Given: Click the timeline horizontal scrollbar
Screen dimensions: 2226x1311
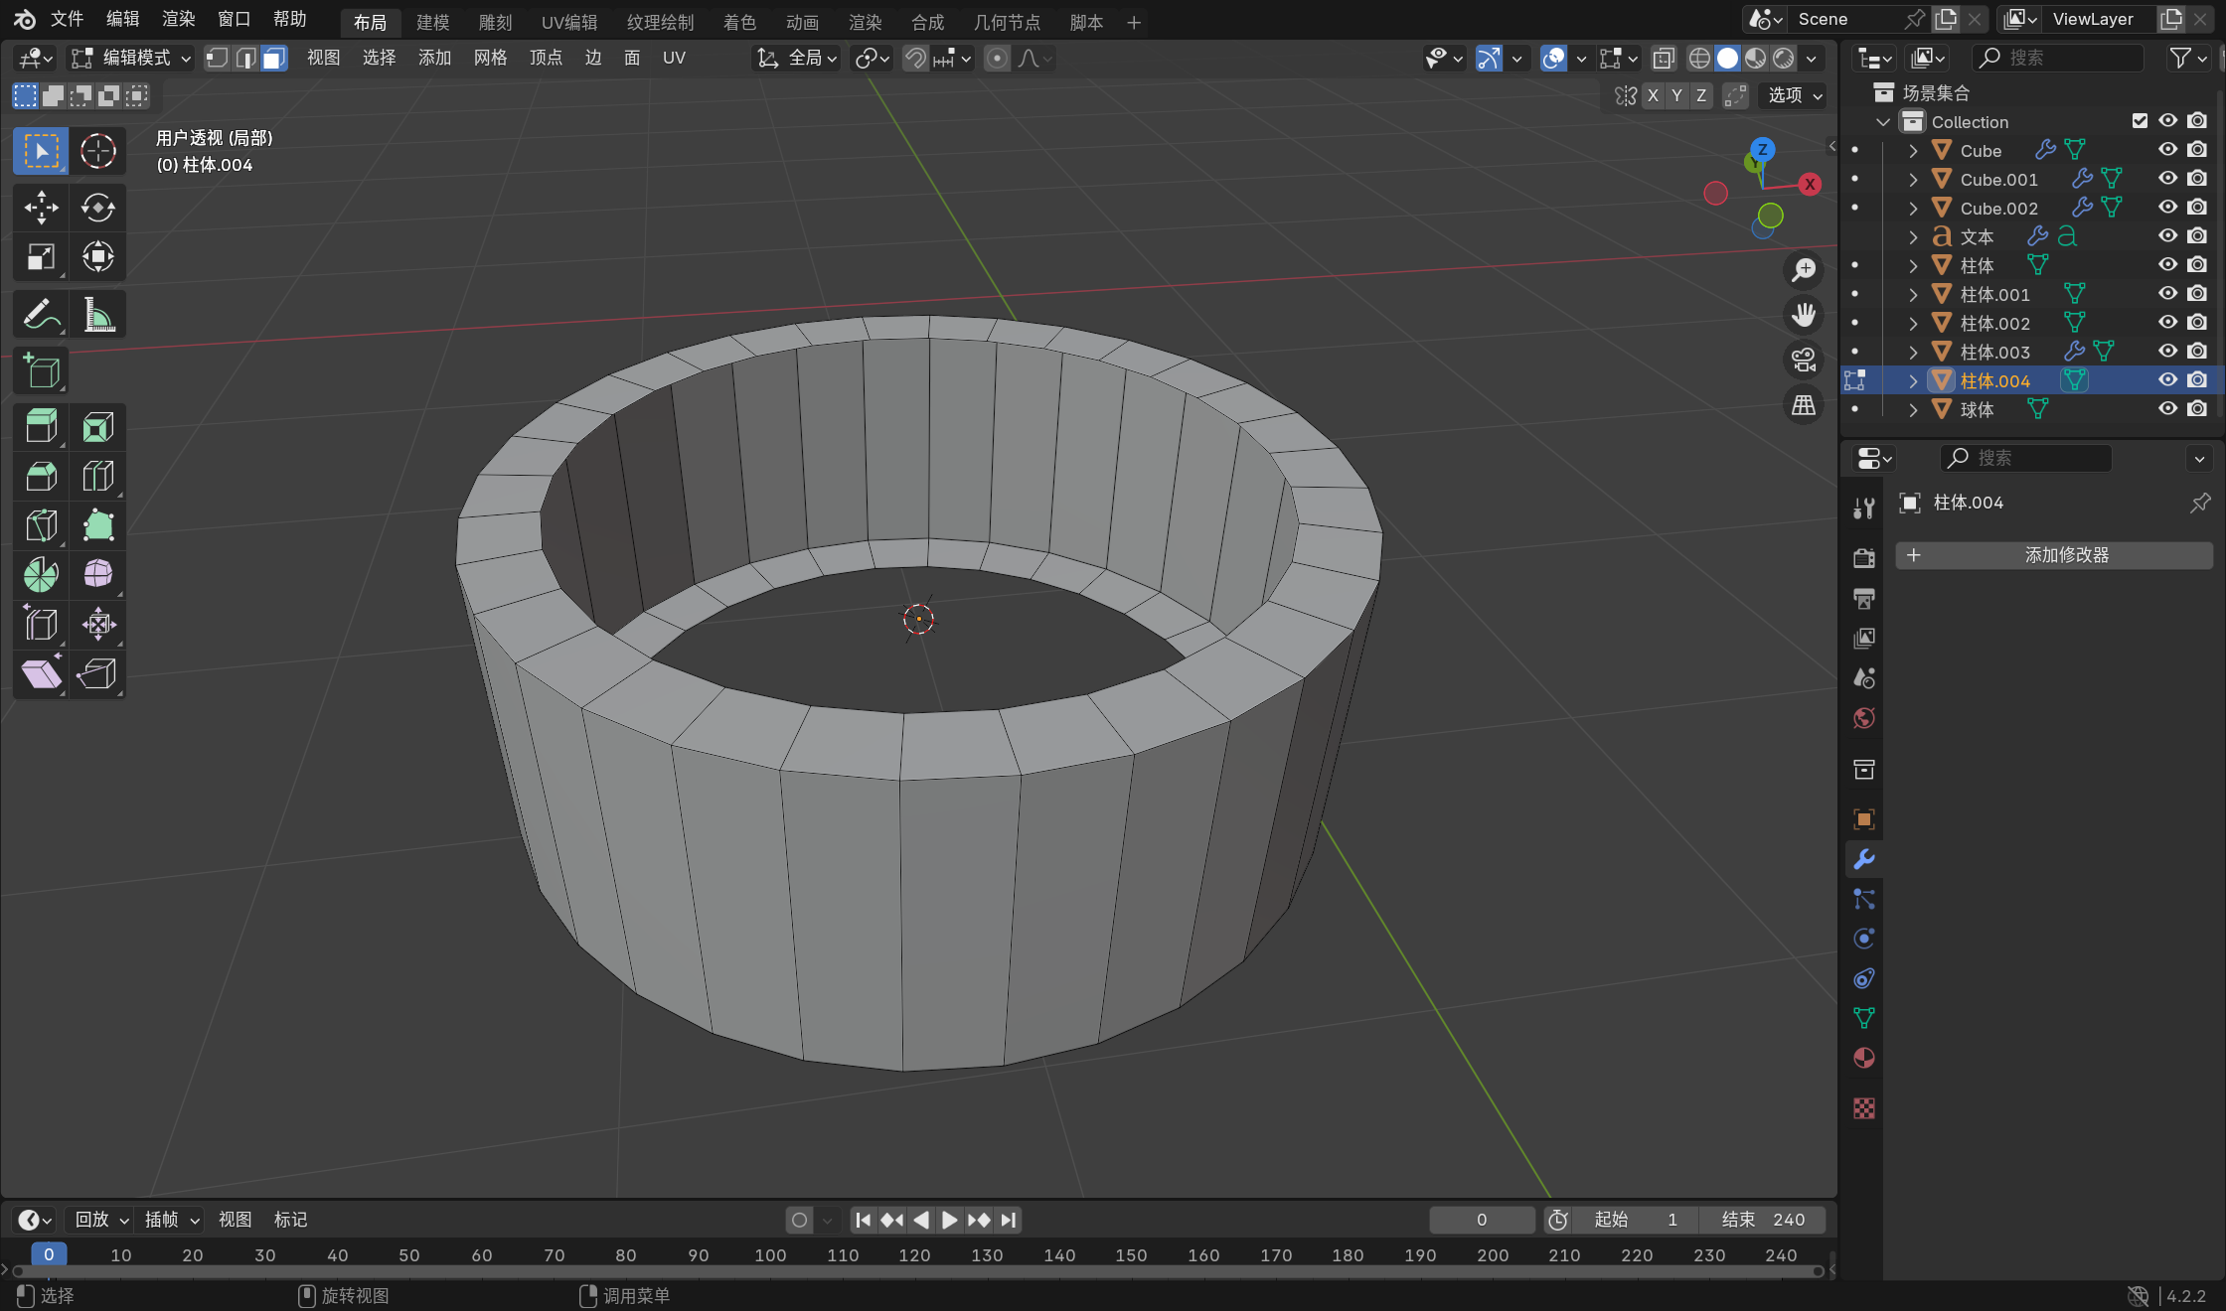Looking at the screenshot, I should (x=914, y=1272).
